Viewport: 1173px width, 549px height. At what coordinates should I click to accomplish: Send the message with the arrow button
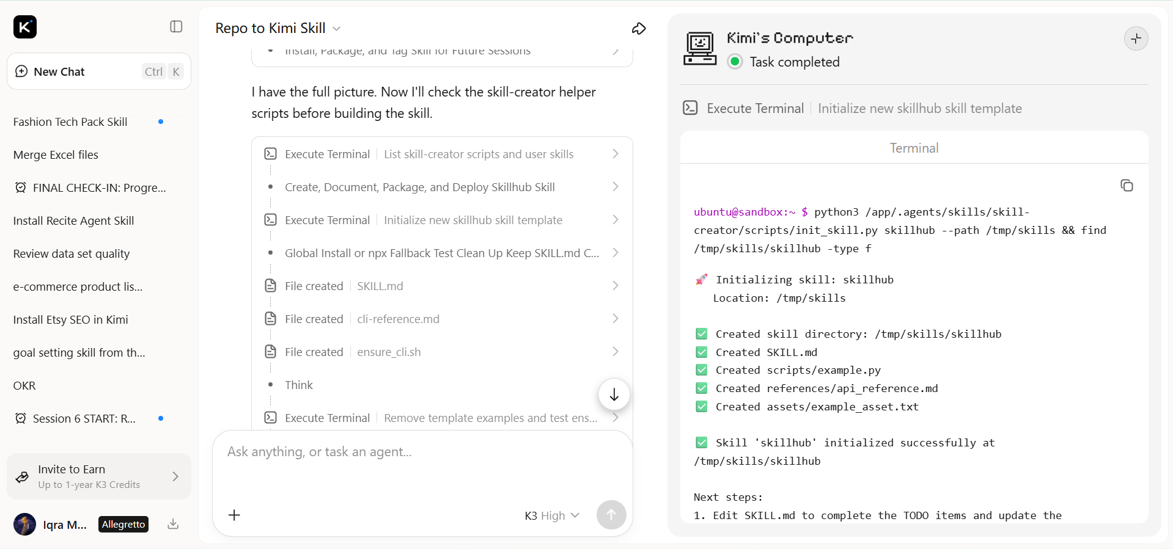pyautogui.click(x=611, y=515)
